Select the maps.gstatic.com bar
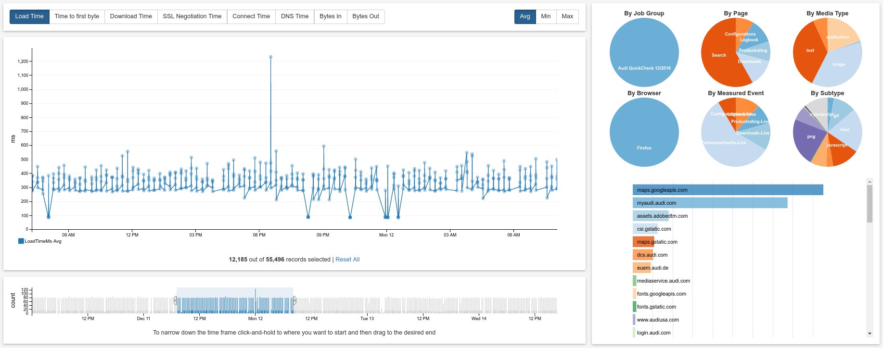 (643, 242)
